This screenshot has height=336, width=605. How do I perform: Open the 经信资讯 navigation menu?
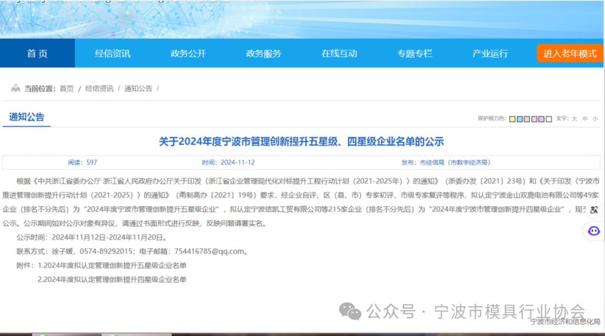coord(113,53)
